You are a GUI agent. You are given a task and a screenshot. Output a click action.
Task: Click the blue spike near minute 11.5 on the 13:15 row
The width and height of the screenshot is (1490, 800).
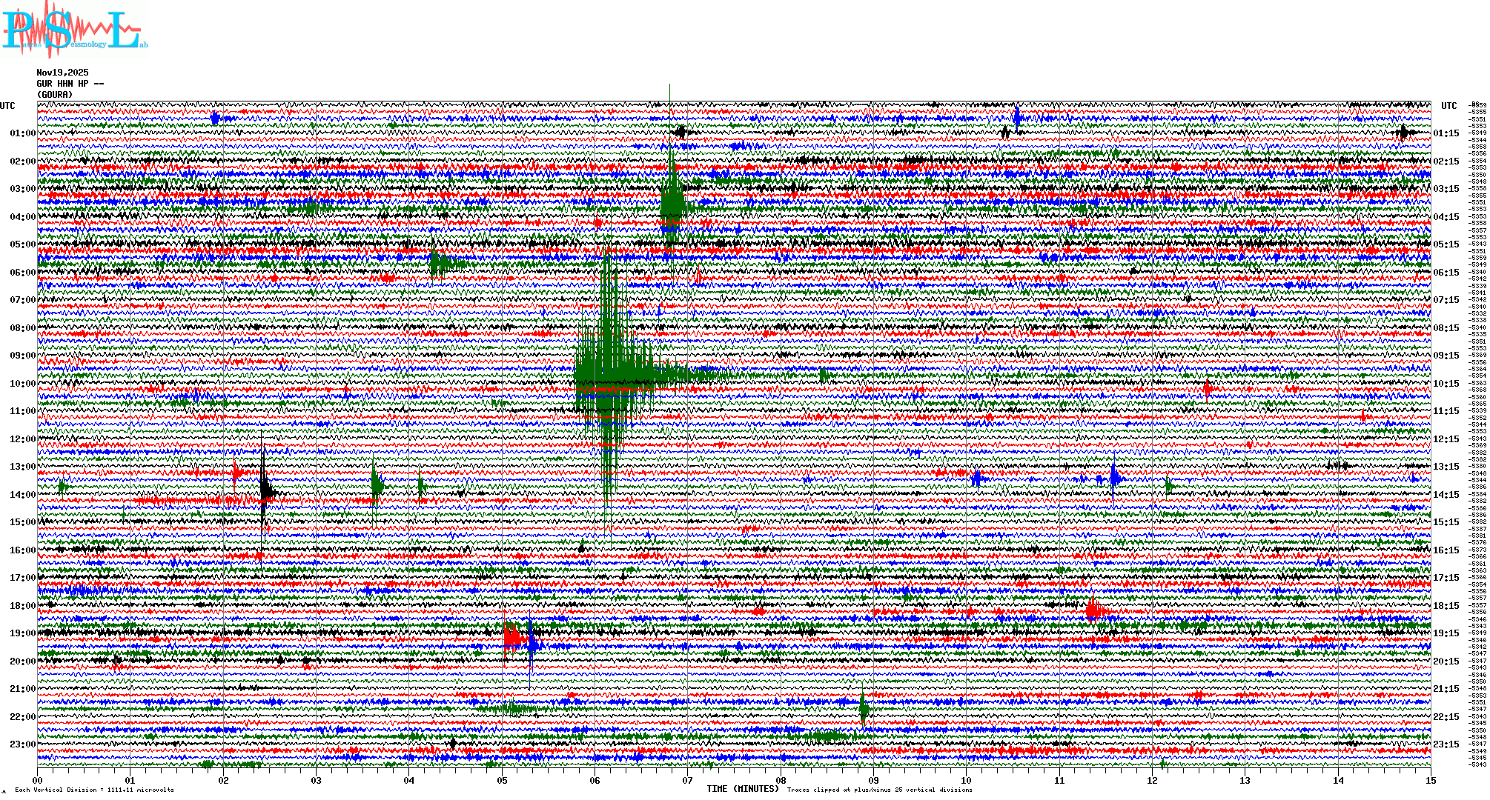pyautogui.click(x=1113, y=478)
